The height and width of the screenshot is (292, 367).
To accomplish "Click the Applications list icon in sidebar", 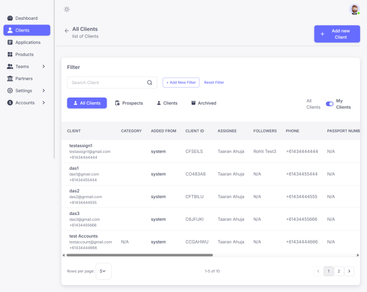I will tap(10, 42).
